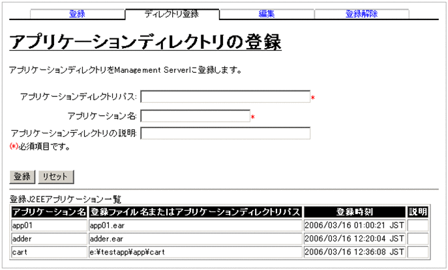Open the 登録 tab
448x270 pixels.
click(x=77, y=14)
